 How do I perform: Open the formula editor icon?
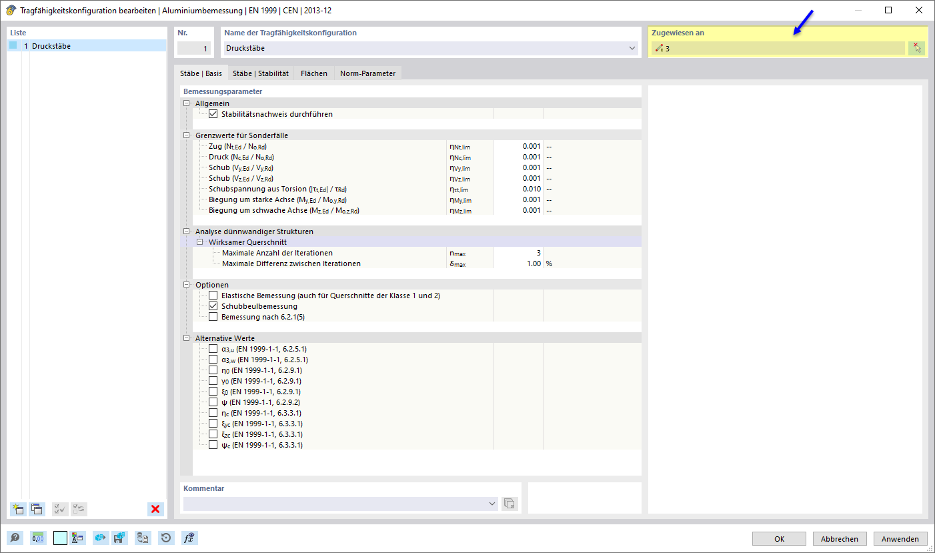coord(189,538)
